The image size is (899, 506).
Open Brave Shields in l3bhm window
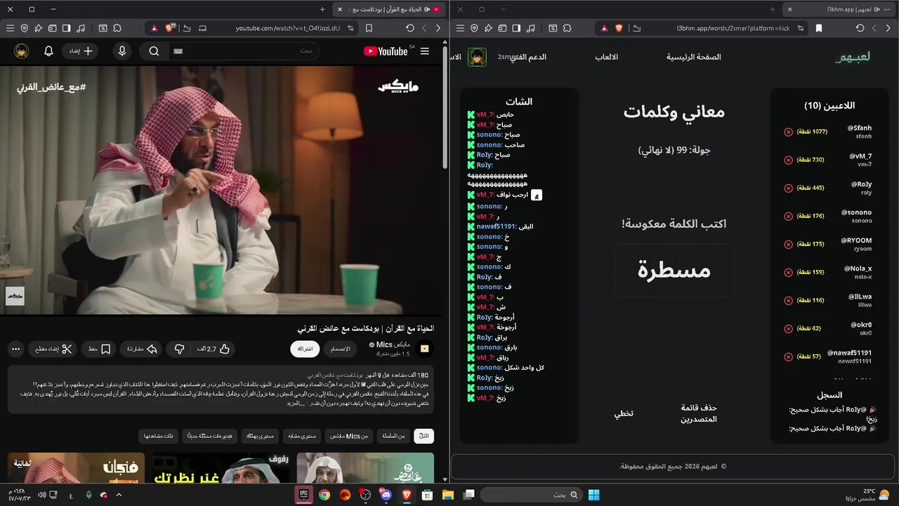[x=619, y=28]
